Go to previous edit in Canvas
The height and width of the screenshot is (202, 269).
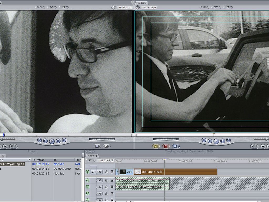(204, 140)
